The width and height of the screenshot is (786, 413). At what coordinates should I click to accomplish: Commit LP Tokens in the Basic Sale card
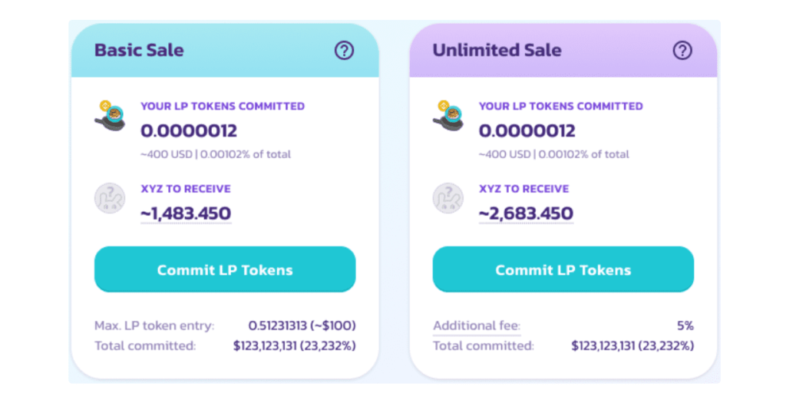[225, 269]
